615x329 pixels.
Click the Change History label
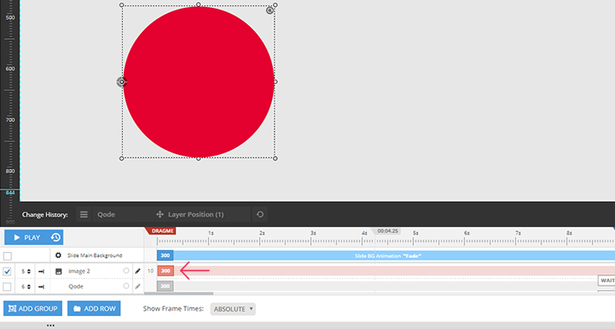click(x=45, y=215)
